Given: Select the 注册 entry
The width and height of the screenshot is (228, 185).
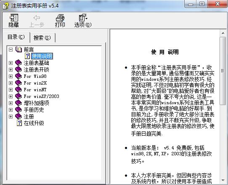Looking at the screenshot, I should 29,116.
